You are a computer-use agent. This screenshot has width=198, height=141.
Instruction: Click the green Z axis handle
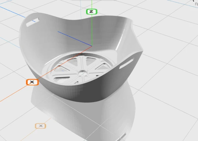coord(92,12)
